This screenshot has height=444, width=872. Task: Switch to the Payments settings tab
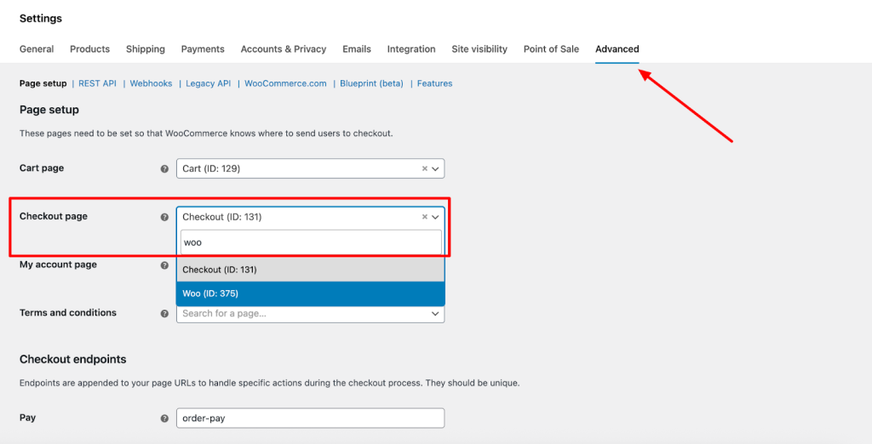point(203,49)
